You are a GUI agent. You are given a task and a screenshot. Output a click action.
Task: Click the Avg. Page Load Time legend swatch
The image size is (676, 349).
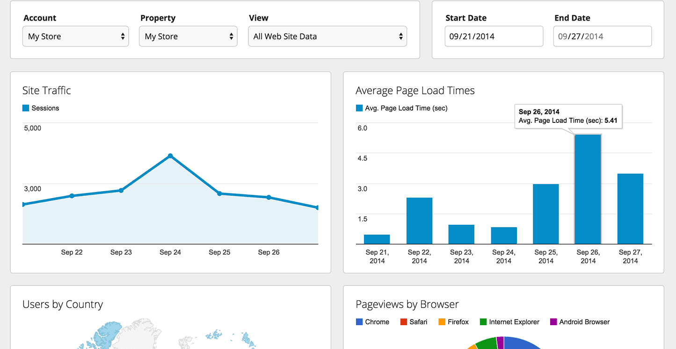[359, 108]
